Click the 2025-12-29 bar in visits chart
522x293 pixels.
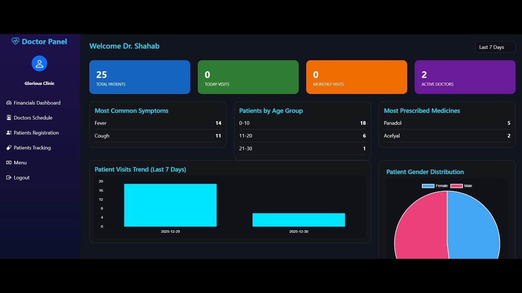(170, 205)
